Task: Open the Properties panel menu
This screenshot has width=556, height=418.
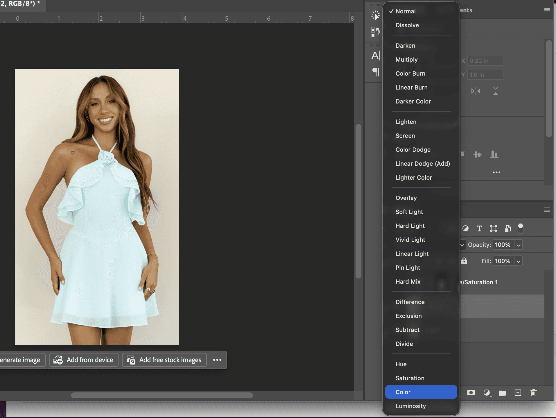Action: click(x=547, y=10)
